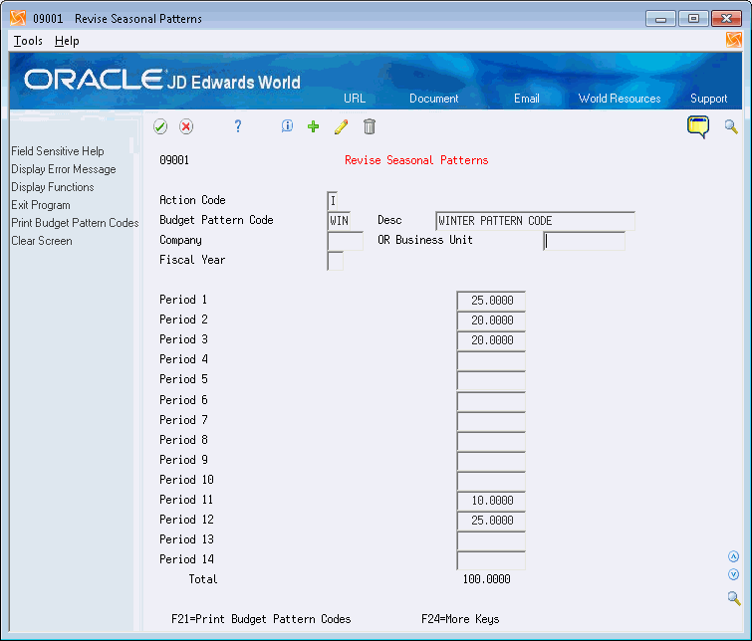Click F21=Print Budget Pattern Codes text
The height and width of the screenshot is (641, 752).
(x=261, y=619)
